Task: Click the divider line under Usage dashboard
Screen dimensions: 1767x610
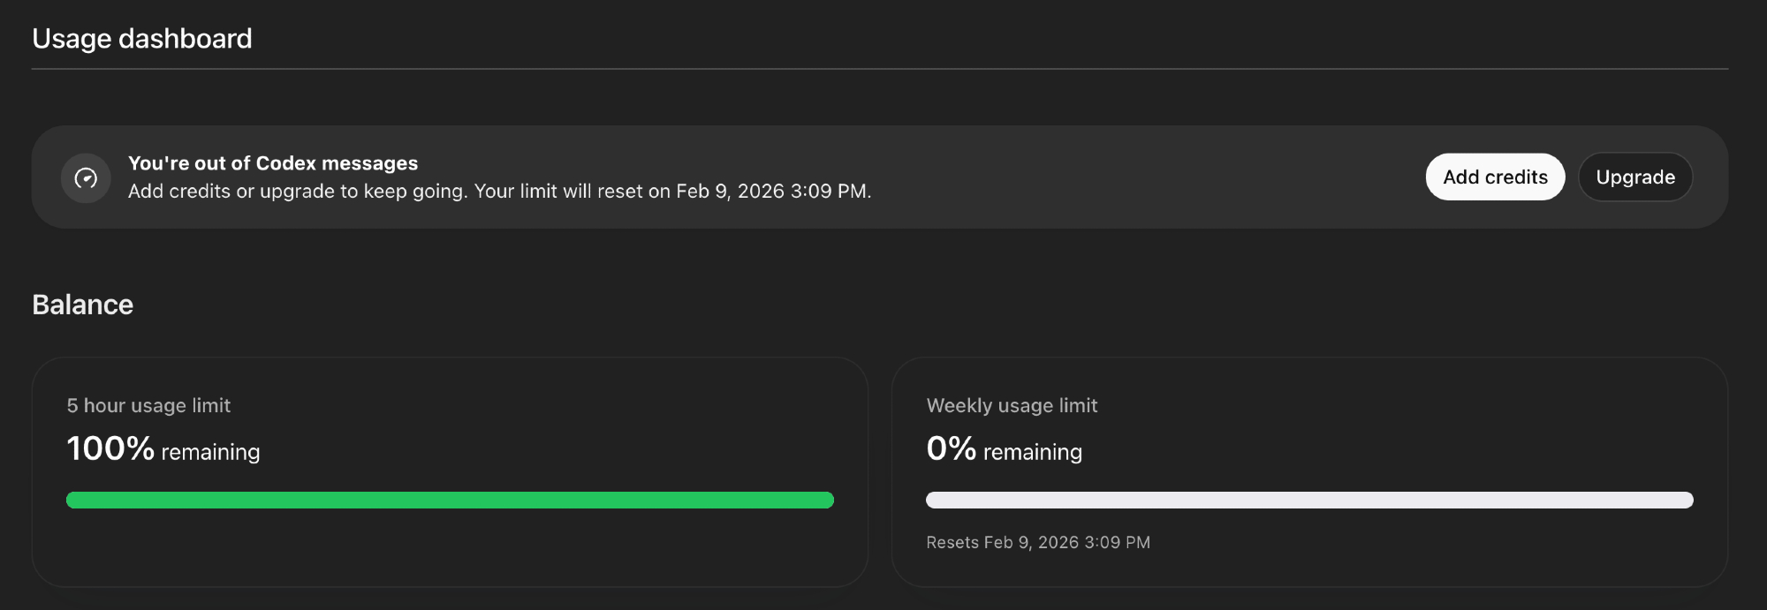Action: click(x=879, y=69)
